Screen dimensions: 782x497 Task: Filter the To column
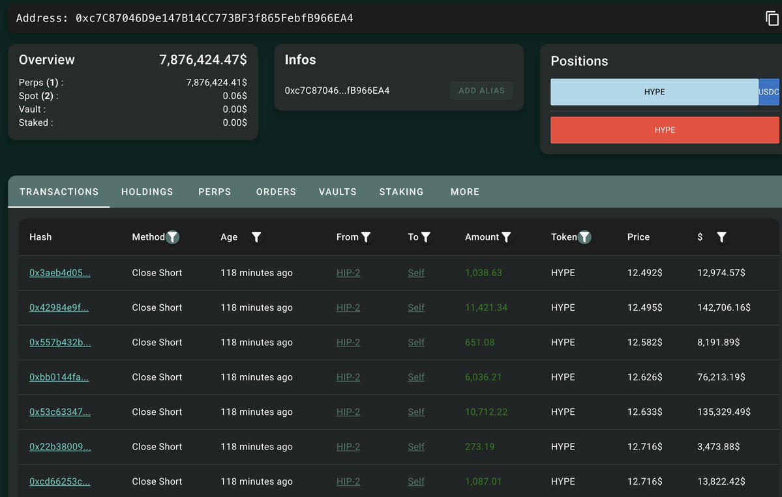(425, 237)
